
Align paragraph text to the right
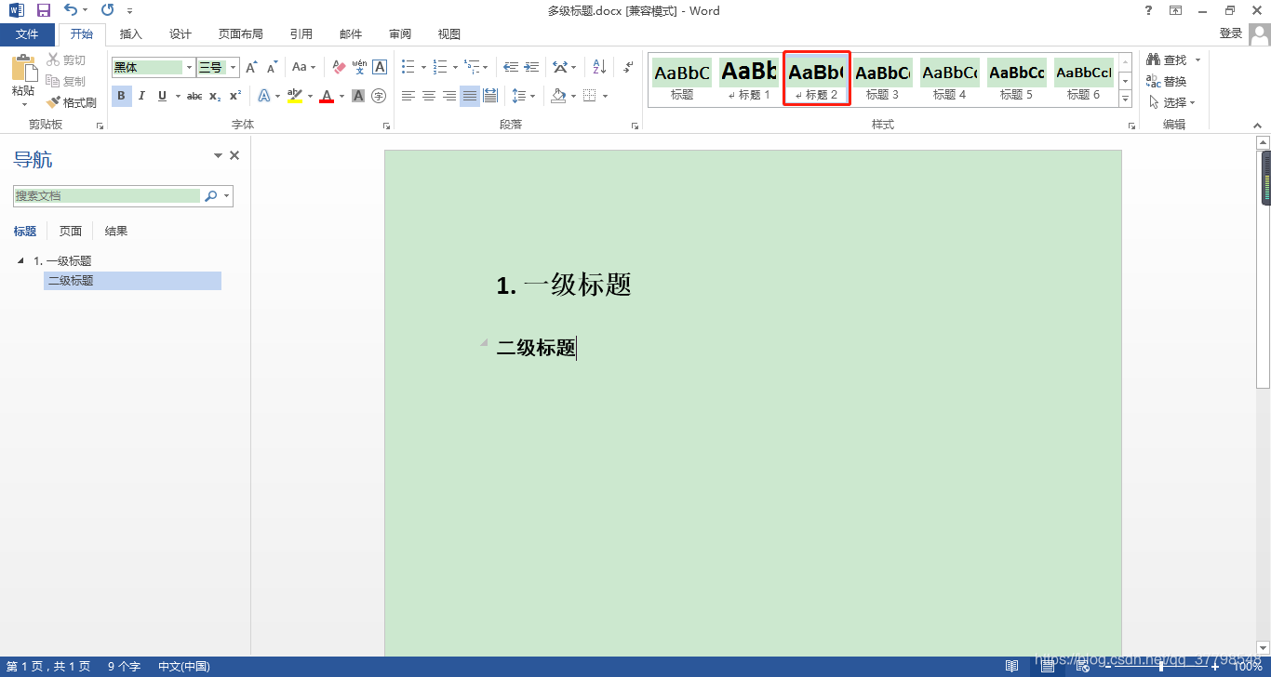(x=449, y=96)
